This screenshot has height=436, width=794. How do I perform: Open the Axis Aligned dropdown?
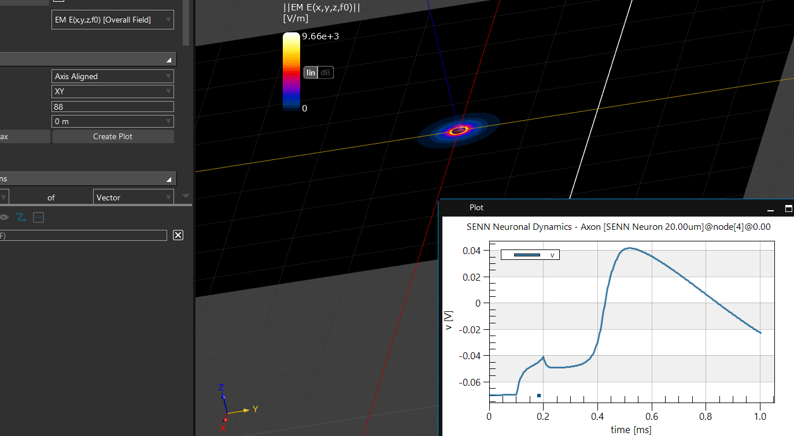tap(112, 76)
